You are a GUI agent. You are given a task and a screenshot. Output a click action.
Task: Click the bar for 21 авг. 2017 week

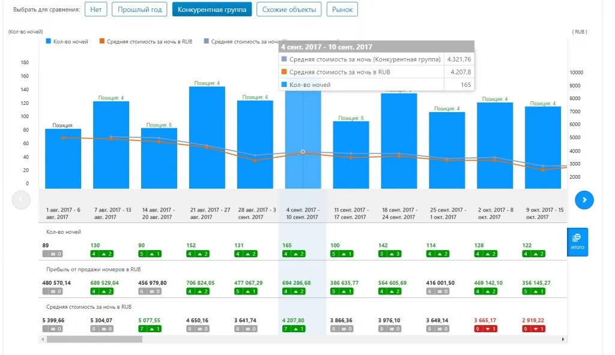tap(207, 137)
